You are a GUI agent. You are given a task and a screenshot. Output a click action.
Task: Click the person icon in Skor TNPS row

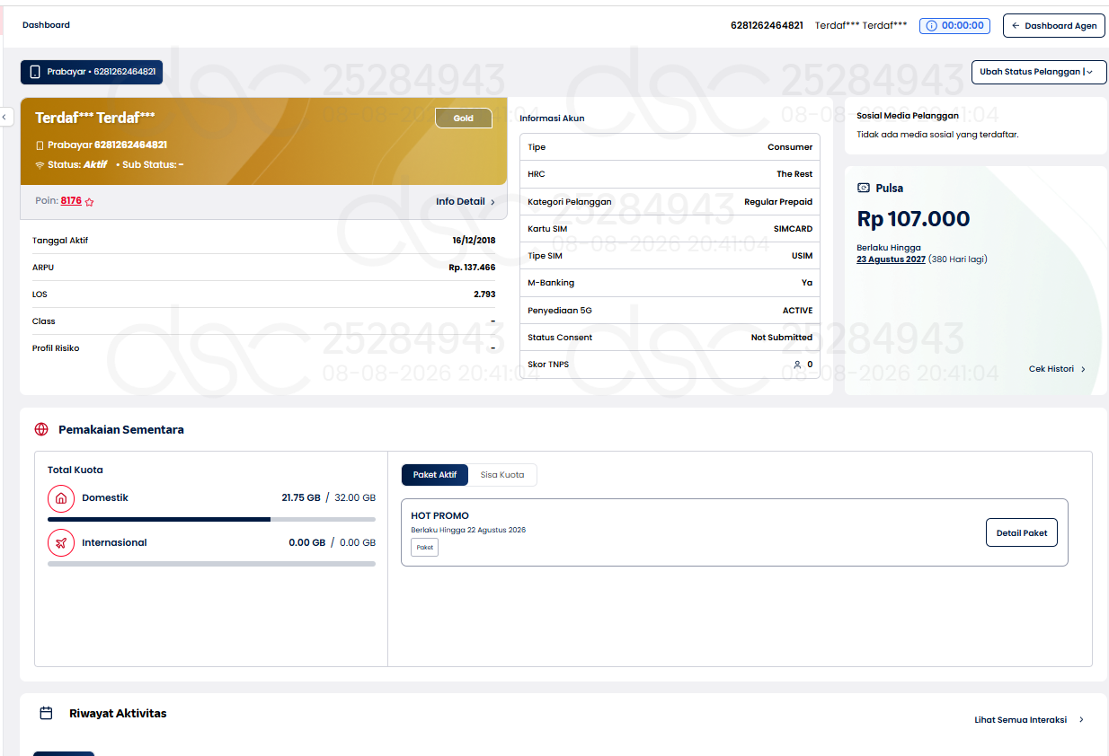[x=797, y=365]
